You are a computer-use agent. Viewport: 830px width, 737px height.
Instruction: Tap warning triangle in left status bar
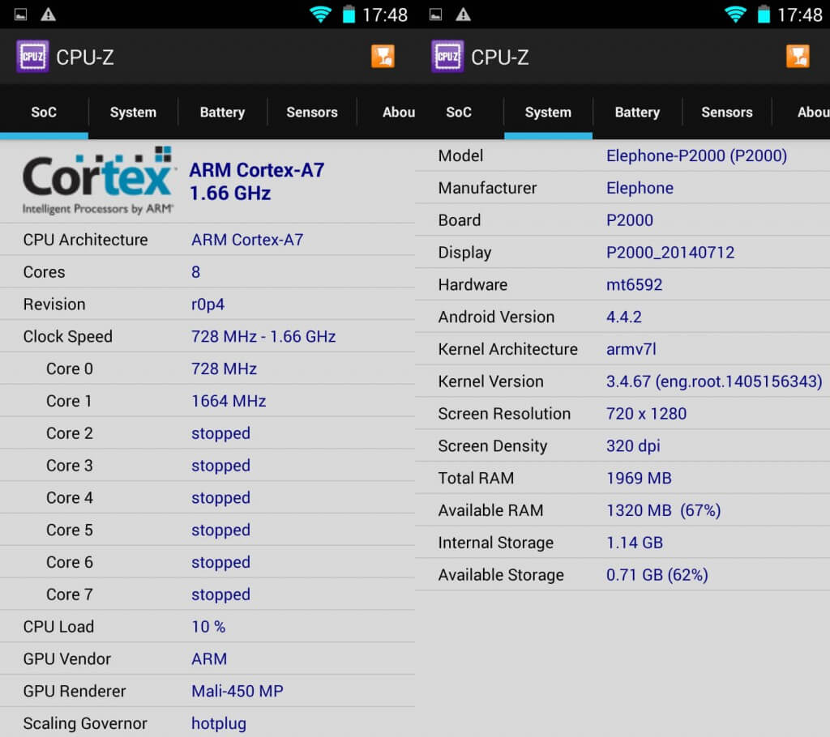pyautogui.click(x=48, y=15)
